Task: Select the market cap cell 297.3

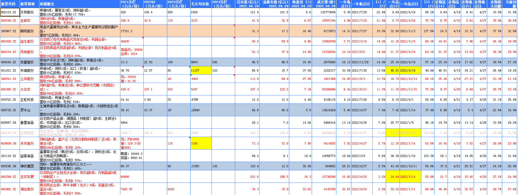Action: tap(247, 89)
